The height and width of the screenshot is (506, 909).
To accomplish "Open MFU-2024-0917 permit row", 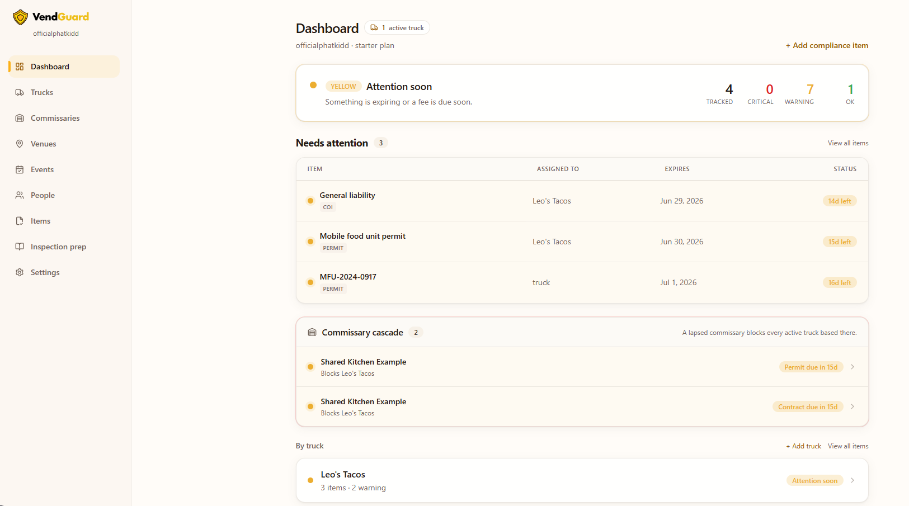I will click(582, 282).
